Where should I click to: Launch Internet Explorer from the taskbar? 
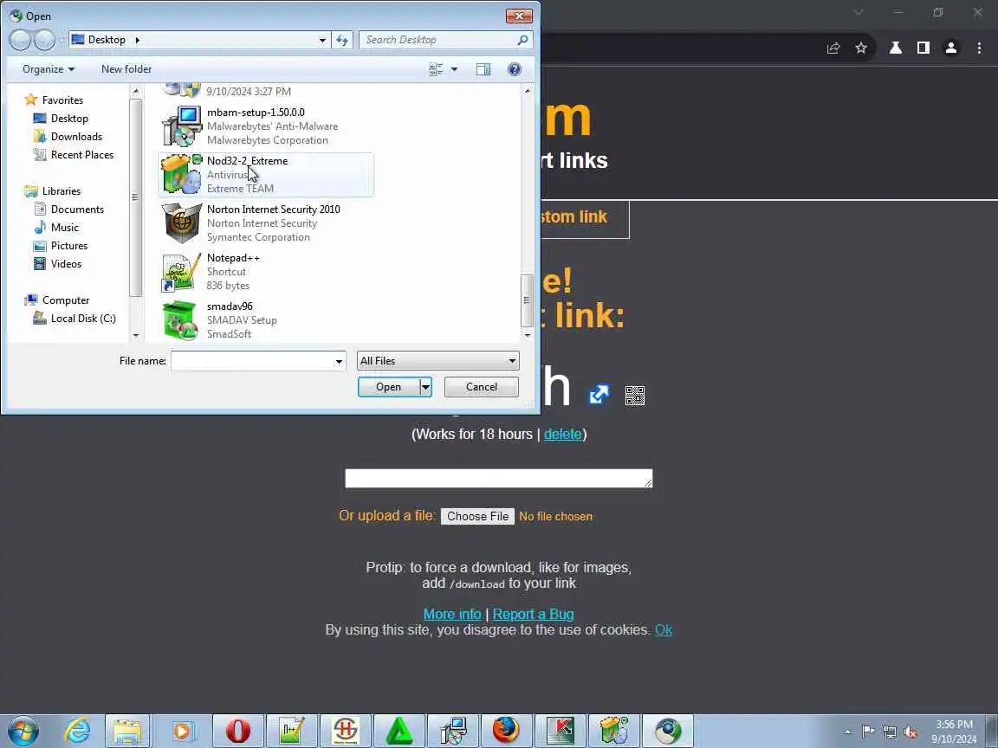tap(78, 731)
